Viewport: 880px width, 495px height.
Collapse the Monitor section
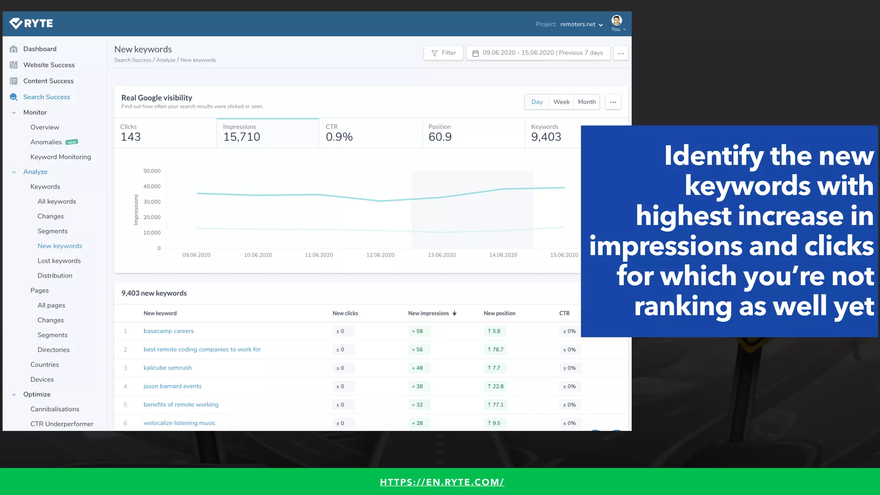coord(14,113)
